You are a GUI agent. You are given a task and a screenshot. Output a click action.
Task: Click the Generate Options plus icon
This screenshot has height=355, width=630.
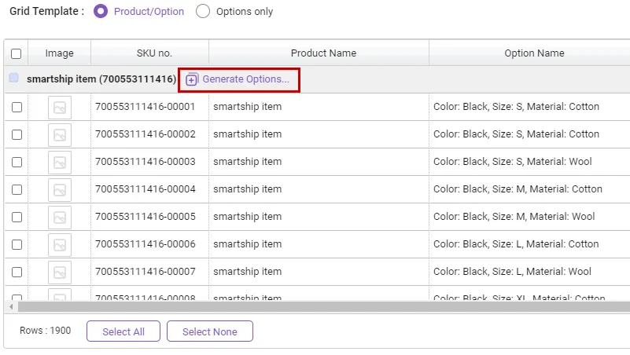click(192, 79)
